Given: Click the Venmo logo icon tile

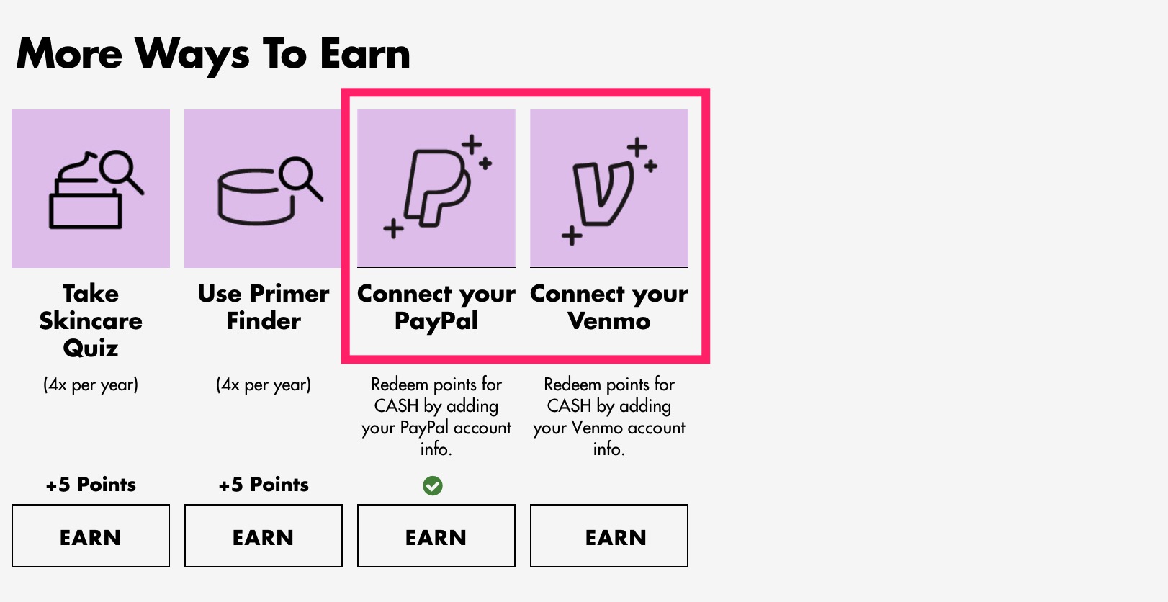Looking at the screenshot, I should click(x=609, y=189).
